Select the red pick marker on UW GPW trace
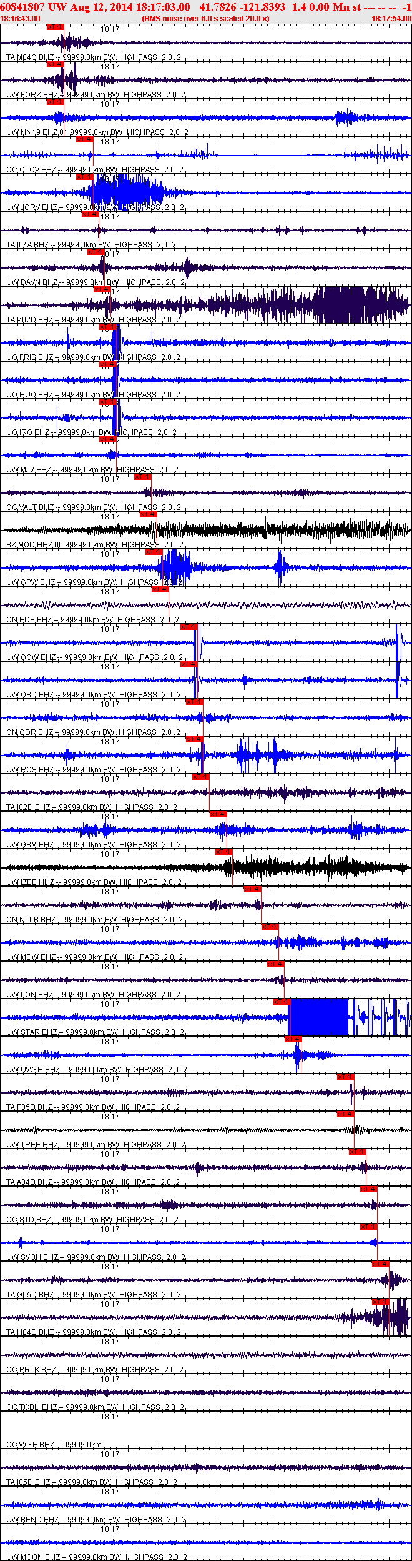Screen dimensions: 412x1561 pyautogui.click(x=154, y=552)
